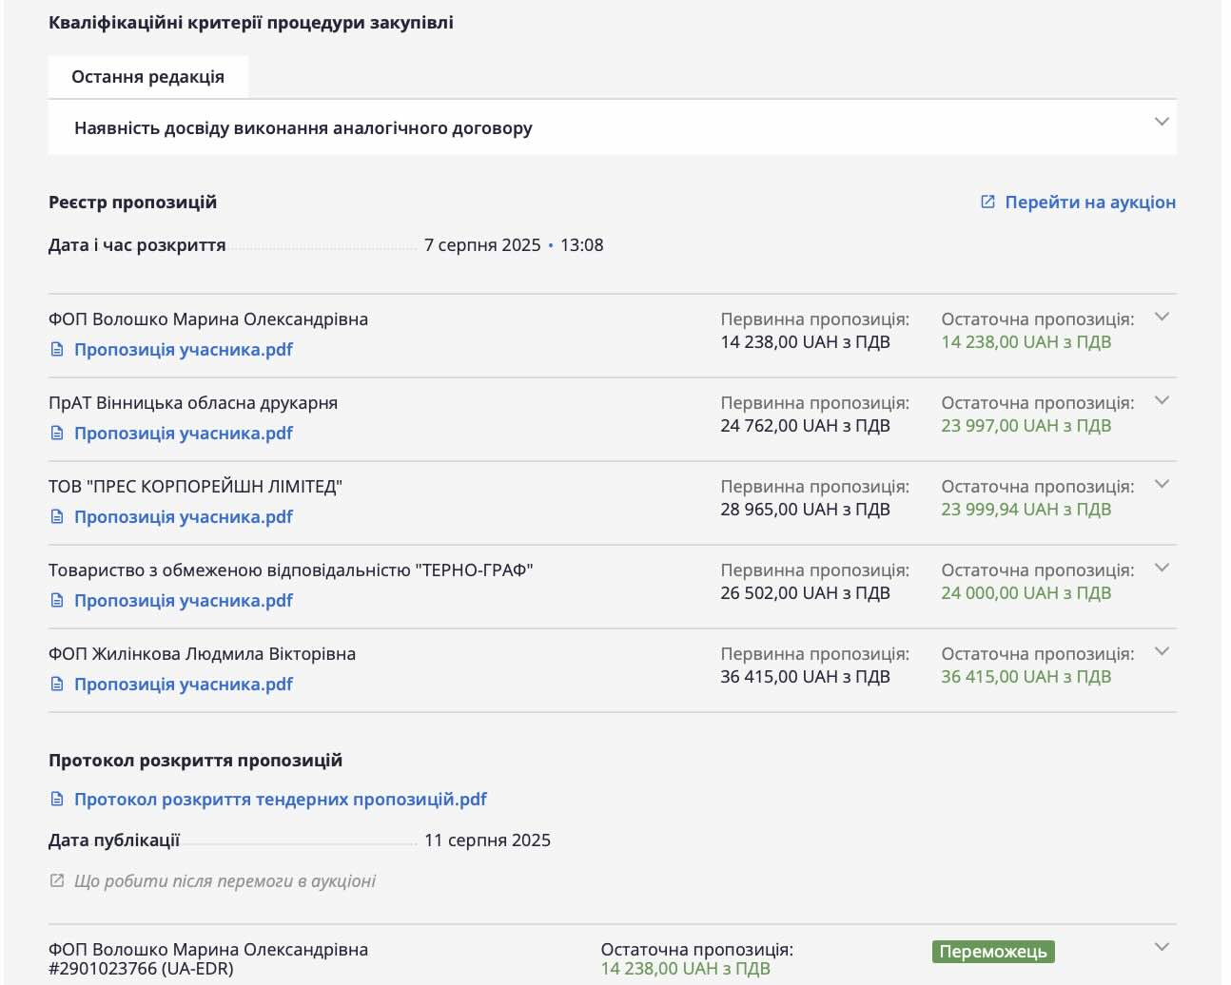Expand ПрАТ Вінницька обласна друкарня bid details
1231x985 pixels.
pos(1162,400)
